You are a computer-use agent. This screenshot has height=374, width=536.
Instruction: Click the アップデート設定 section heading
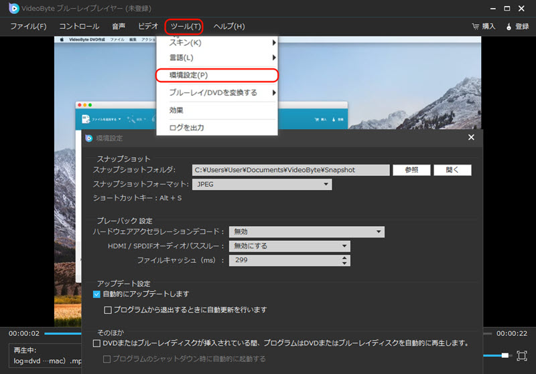(x=123, y=284)
